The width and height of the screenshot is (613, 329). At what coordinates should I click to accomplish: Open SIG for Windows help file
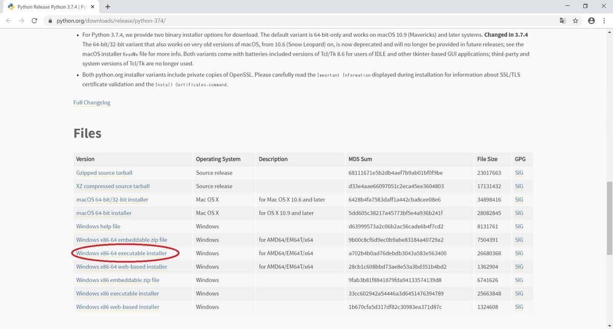519,226
